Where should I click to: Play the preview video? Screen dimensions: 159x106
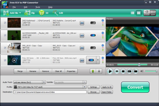(110, 71)
